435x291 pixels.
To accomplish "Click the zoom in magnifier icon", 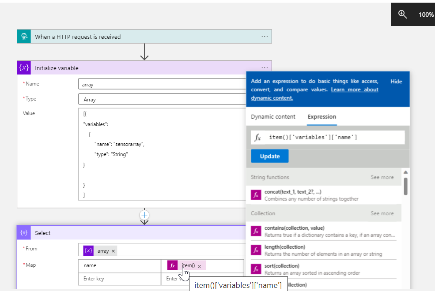I will point(402,14).
